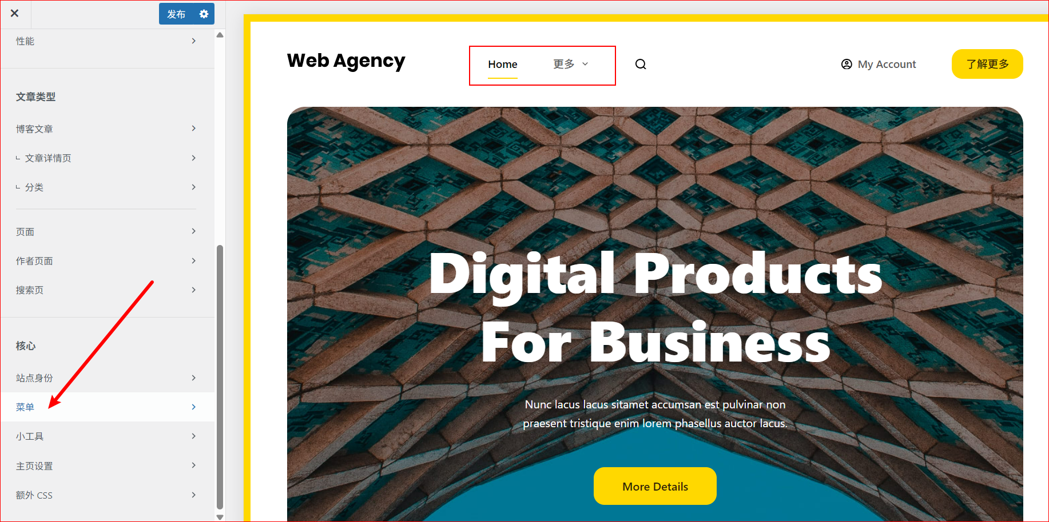1049x522 pixels.
Task: Open the 小工具 widgets section
Action: (107, 436)
